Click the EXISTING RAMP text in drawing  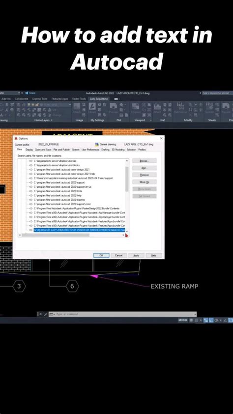click(x=174, y=286)
